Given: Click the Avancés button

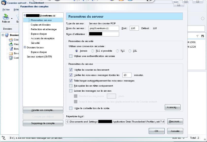Looking at the screenshot, I should pyautogui.click(x=173, y=107).
